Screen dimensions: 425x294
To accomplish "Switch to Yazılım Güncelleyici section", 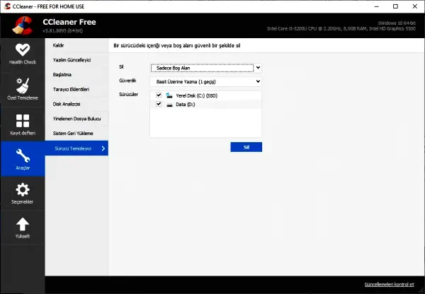I will [72, 60].
